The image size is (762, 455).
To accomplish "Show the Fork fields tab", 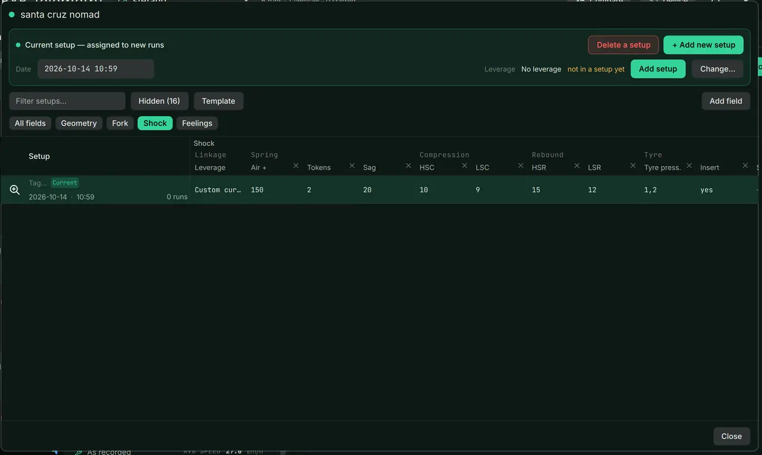I will coord(120,123).
